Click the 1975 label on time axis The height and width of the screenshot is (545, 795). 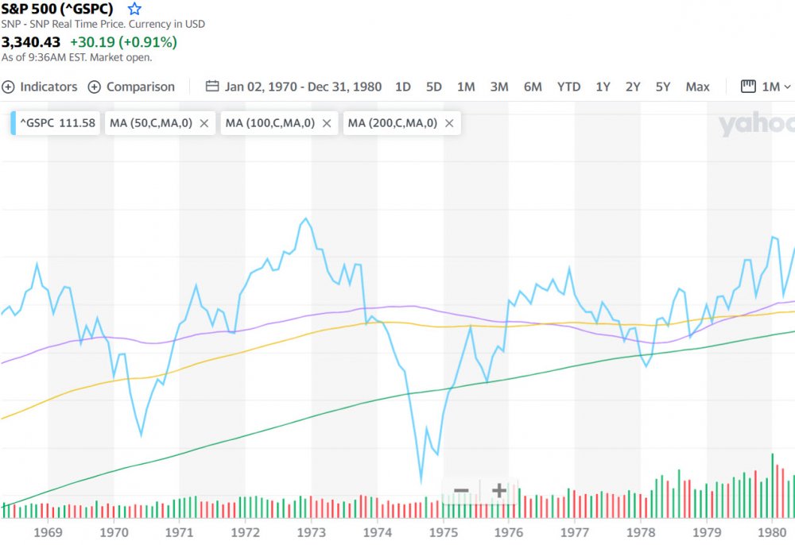[x=444, y=532]
